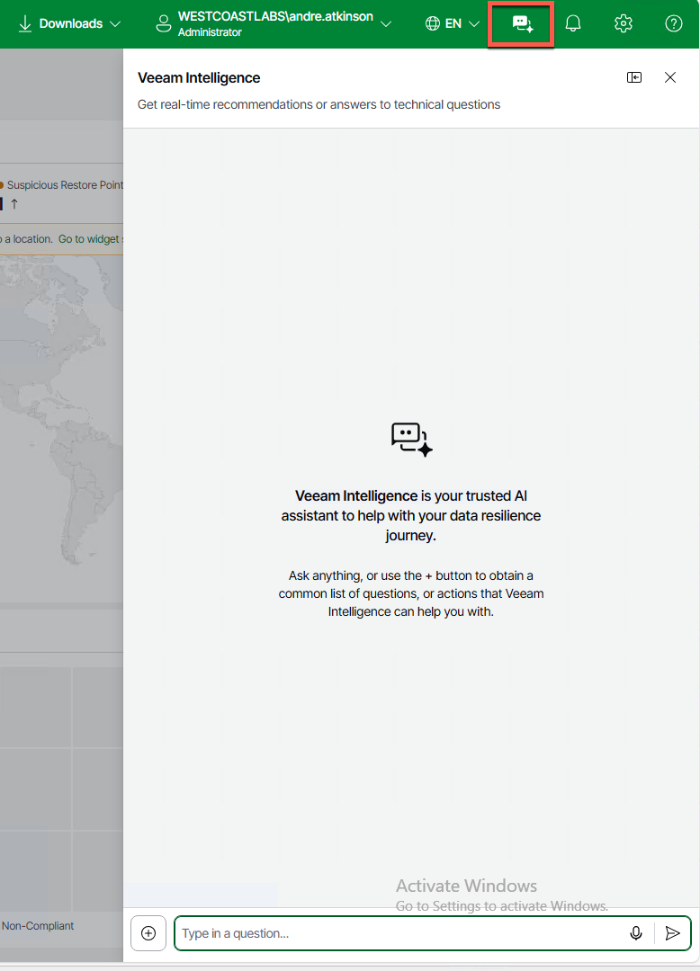The height and width of the screenshot is (971, 700).
Task: Open the settings gear in top bar
Action: click(x=623, y=24)
